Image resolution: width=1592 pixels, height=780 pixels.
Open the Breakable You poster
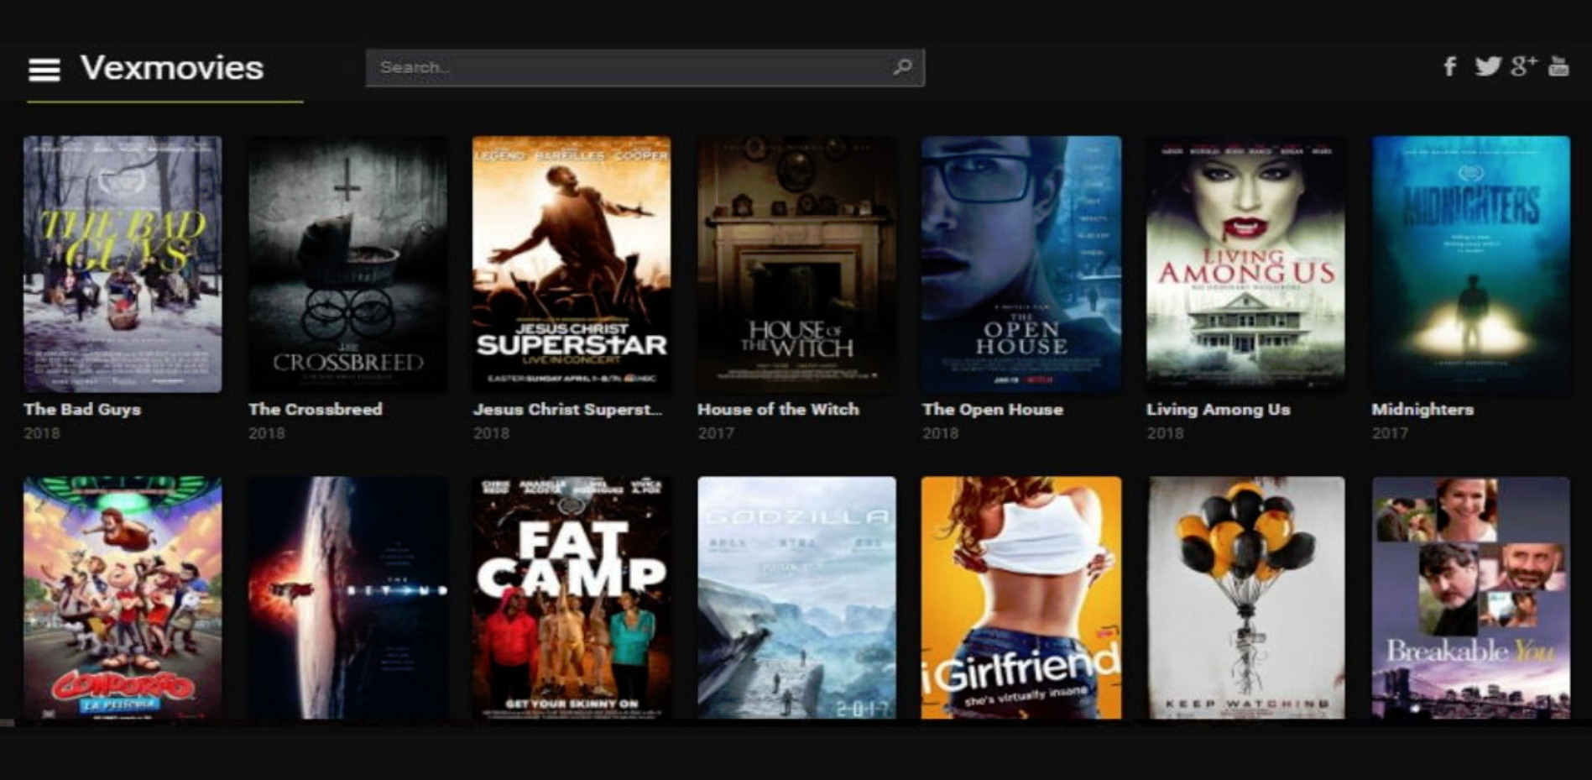[1470, 598]
